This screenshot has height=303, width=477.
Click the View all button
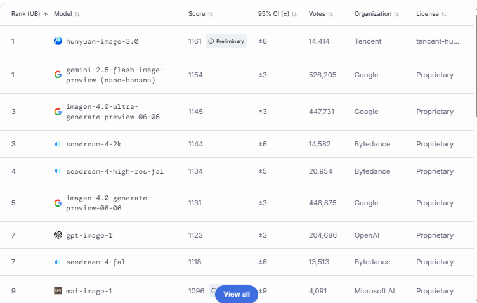[237, 294]
